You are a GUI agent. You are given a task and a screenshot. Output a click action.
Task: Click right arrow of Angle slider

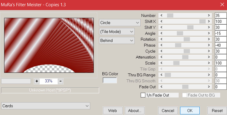pos(209,33)
